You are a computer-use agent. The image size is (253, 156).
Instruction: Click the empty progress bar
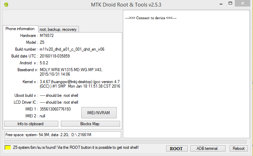tap(125, 141)
